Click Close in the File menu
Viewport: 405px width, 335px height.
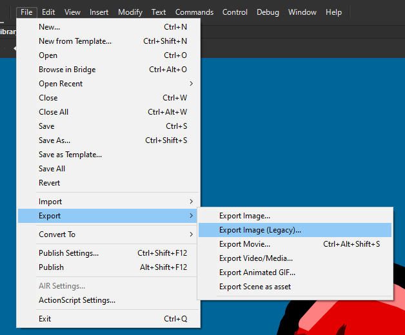pos(108,98)
